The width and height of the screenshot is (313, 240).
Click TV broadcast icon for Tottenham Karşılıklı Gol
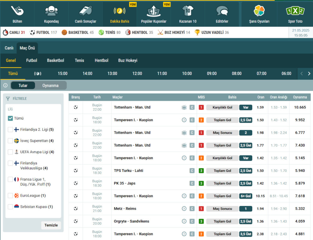(x=184, y=107)
